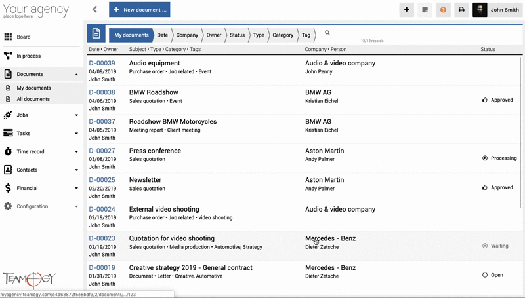Collapse the sidebar with the back chevron

pos(94,9)
